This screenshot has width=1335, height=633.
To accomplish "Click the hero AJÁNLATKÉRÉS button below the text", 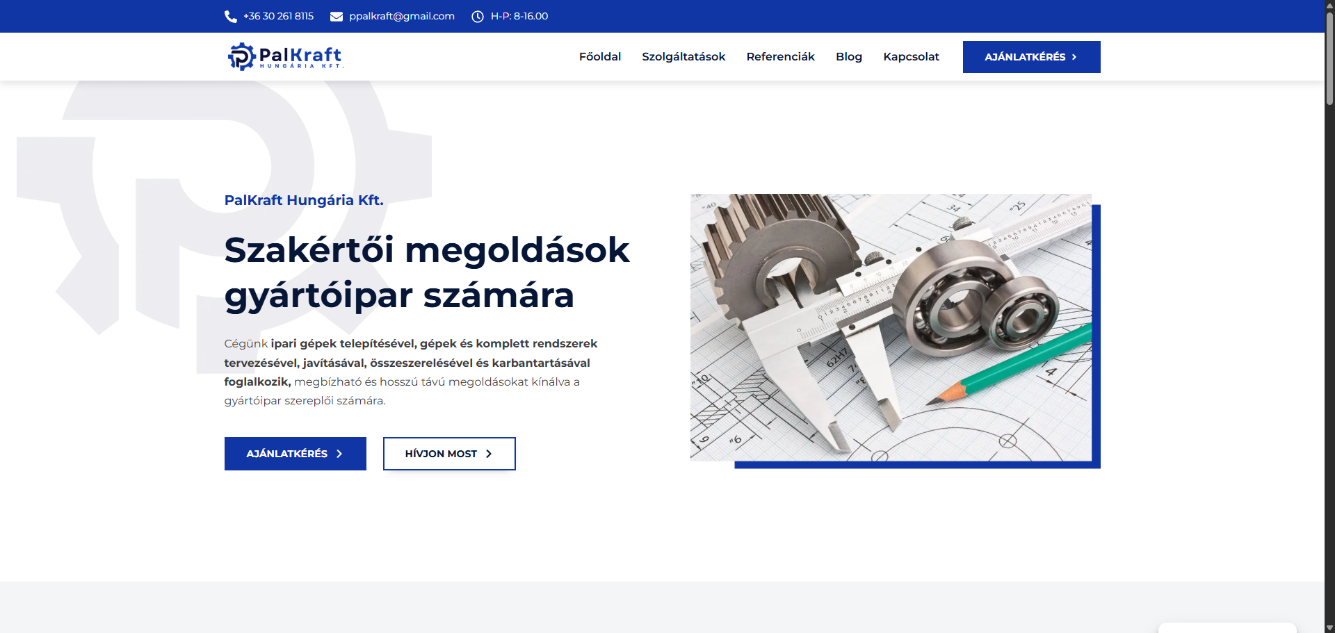I will point(296,454).
